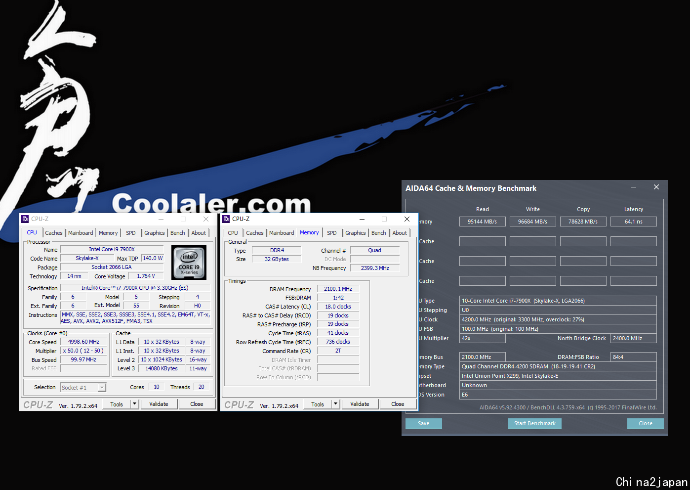Image resolution: width=690 pixels, height=490 pixels.
Task: Click the Save button in AIDA64
Action: click(x=423, y=423)
